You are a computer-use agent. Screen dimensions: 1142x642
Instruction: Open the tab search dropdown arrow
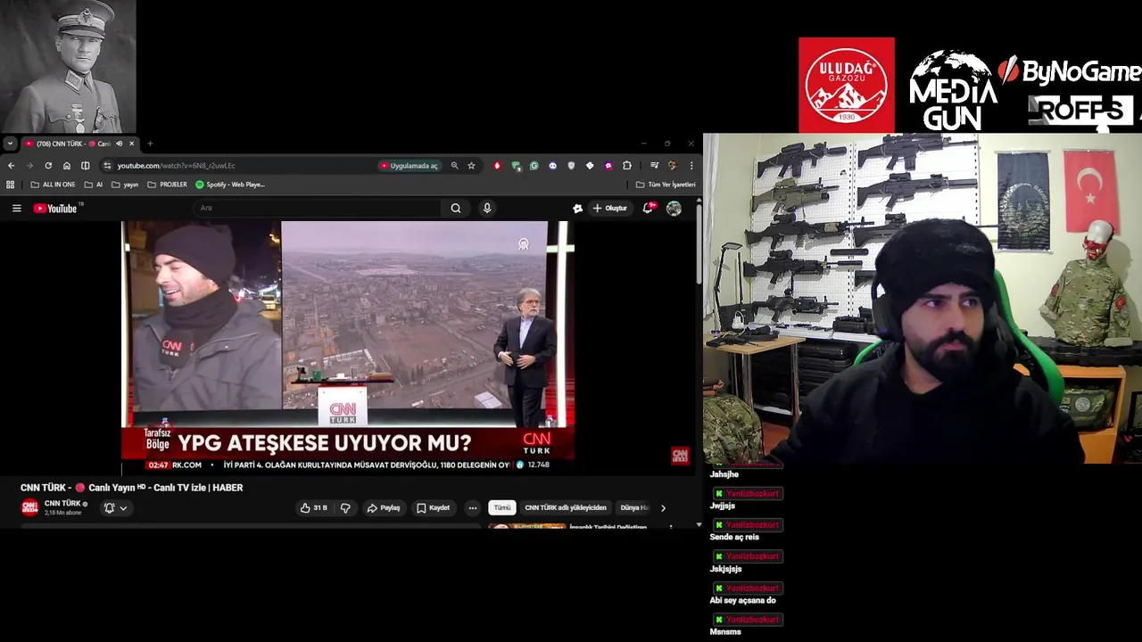point(9,144)
